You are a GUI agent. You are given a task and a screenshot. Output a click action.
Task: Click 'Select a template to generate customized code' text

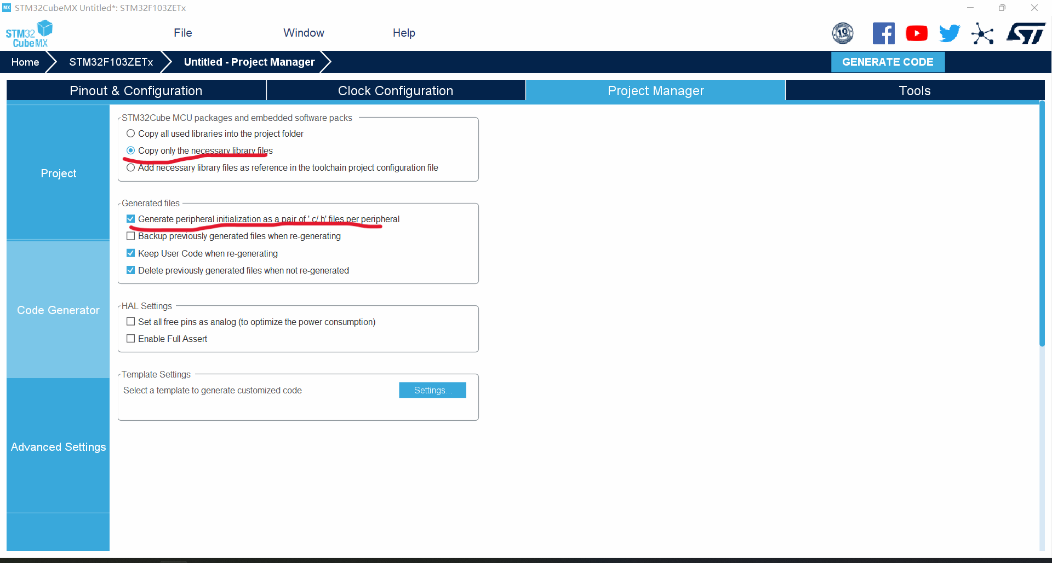(213, 390)
